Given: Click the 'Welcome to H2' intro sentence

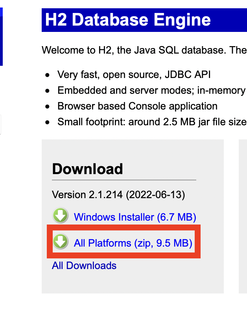Looking at the screenshot, I should tap(144, 50).
